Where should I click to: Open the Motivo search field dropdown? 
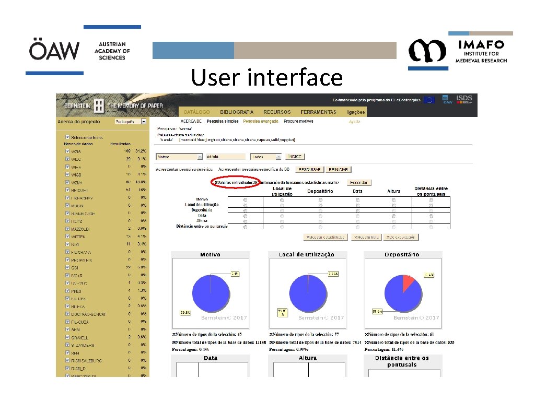pos(180,157)
